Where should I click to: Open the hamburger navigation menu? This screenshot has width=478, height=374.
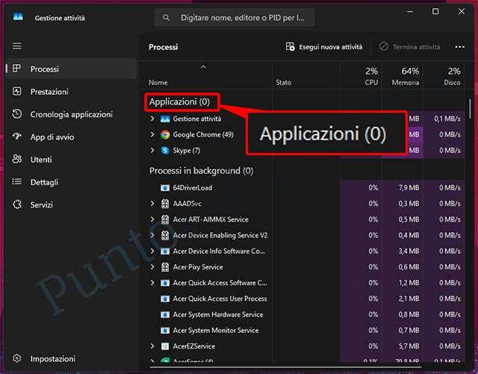(x=17, y=46)
